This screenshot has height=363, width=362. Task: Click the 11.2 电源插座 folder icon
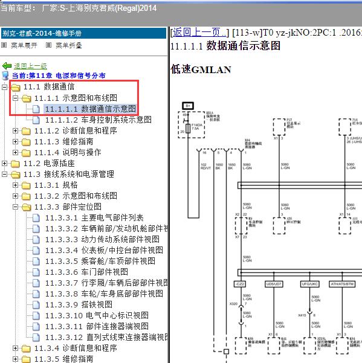(15, 164)
